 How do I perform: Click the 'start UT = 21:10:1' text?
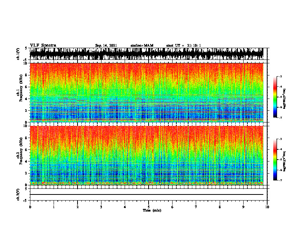(x=184, y=45)
